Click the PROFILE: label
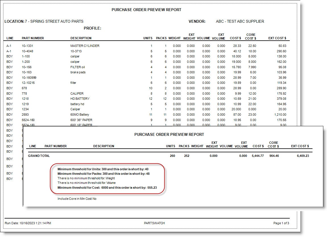Image resolution: width=327 pixels, height=237 pixels. (x=92, y=28)
